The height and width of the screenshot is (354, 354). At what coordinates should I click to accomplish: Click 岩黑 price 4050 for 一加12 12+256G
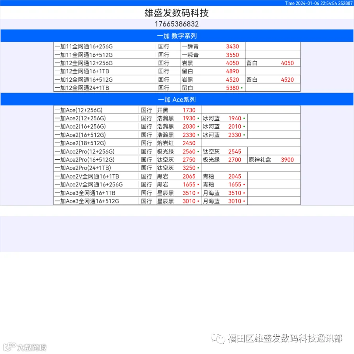tap(232, 63)
